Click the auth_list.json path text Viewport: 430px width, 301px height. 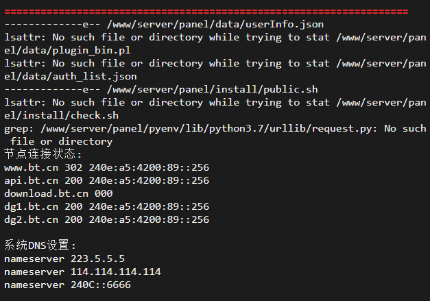pyautogui.click(x=70, y=77)
